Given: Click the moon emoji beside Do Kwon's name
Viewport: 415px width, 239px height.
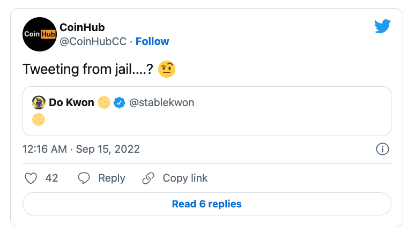Looking at the screenshot, I should pyautogui.click(x=104, y=102).
